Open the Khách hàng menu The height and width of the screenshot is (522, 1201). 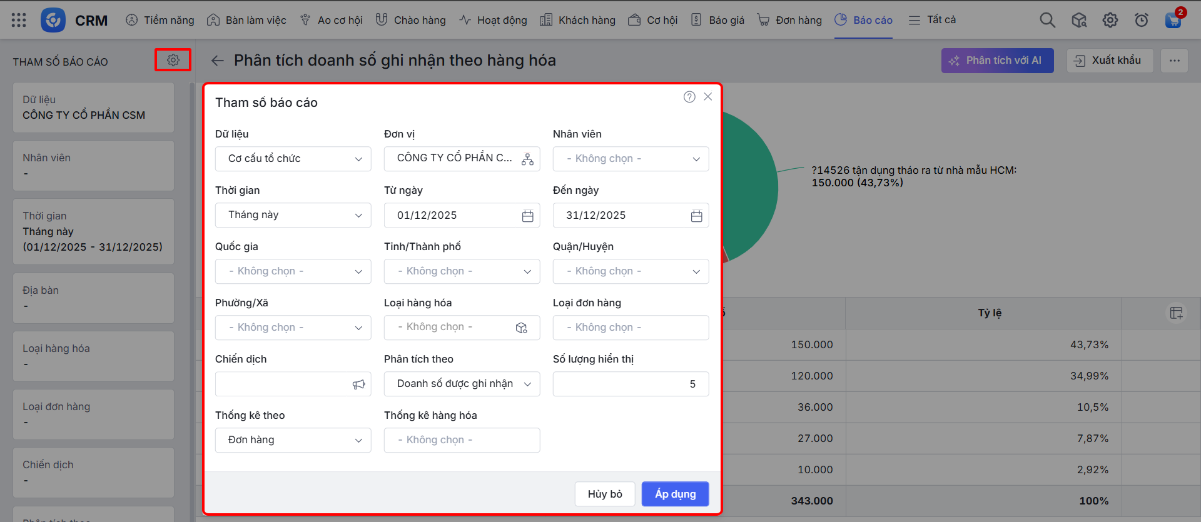tap(577, 20)
